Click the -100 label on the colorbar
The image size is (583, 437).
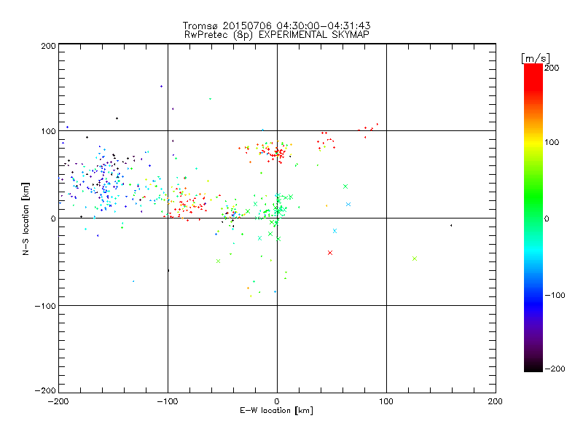coord(555,296)
